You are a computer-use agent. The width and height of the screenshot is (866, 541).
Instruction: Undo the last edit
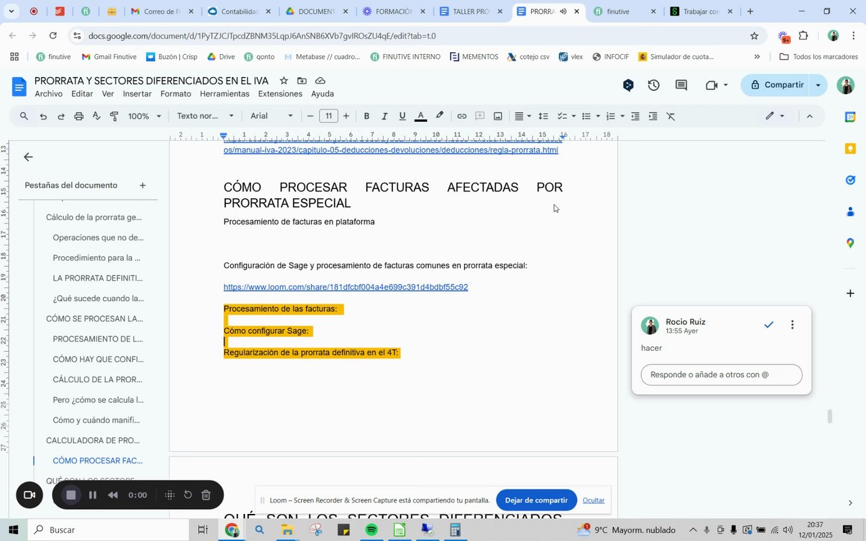coord(43,116)
